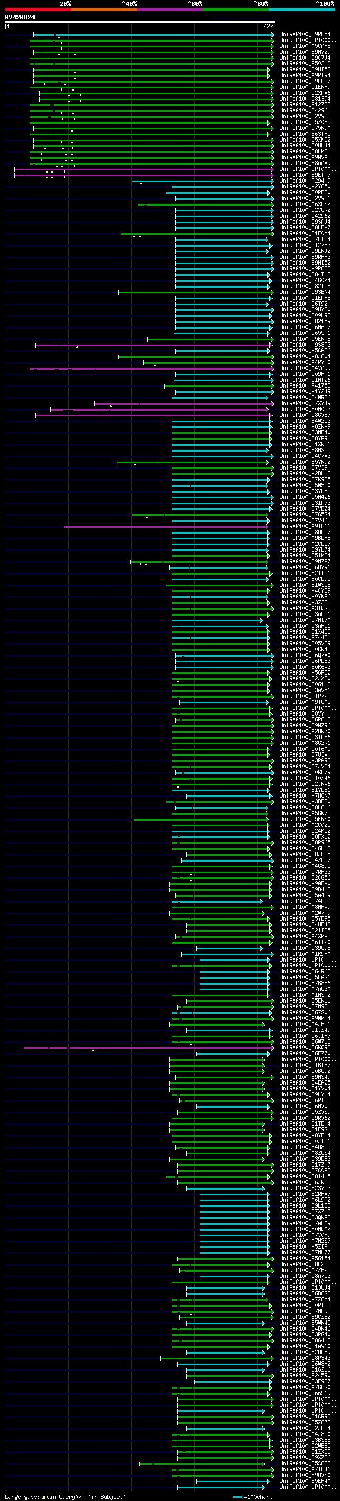Open the UniRef100_B8LKD1 entry
340x1501 pixels.
point(305,152)
